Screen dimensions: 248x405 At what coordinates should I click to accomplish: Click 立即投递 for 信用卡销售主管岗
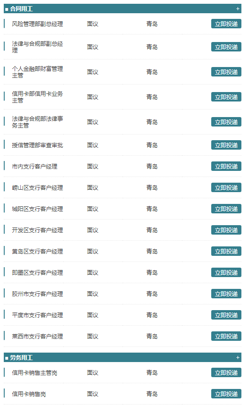point(226,373)
